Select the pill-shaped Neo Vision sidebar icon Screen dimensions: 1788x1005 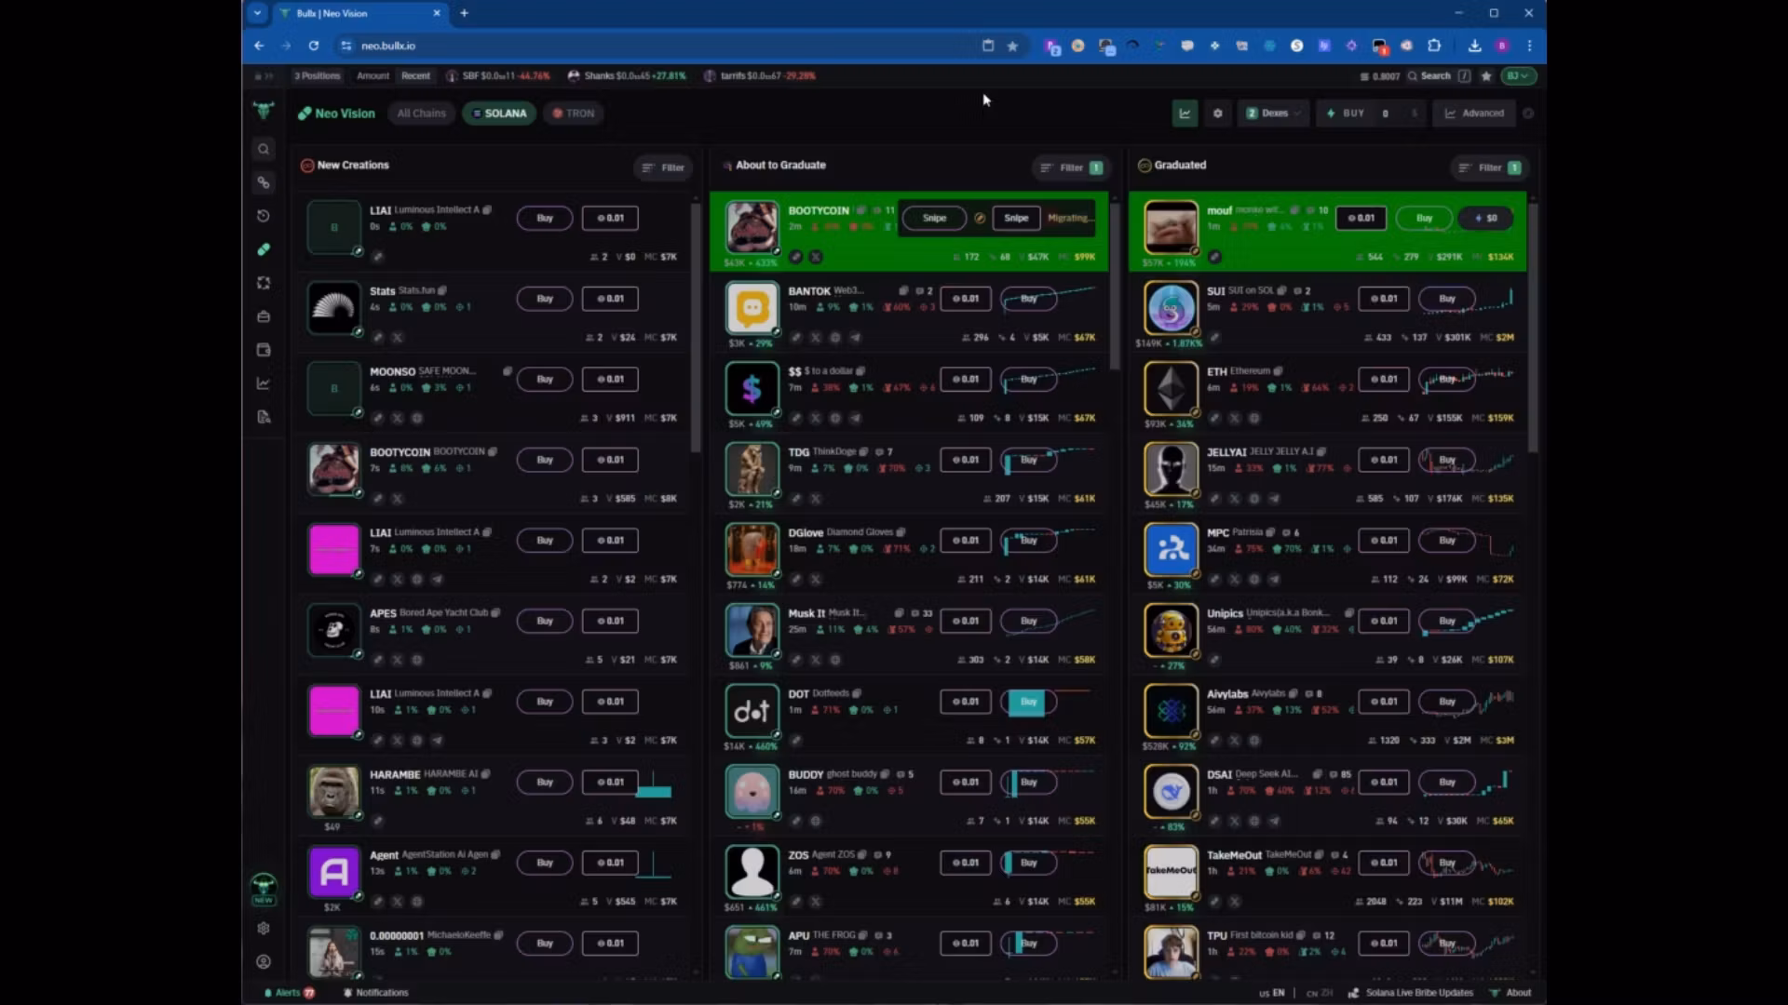point(264,249)
